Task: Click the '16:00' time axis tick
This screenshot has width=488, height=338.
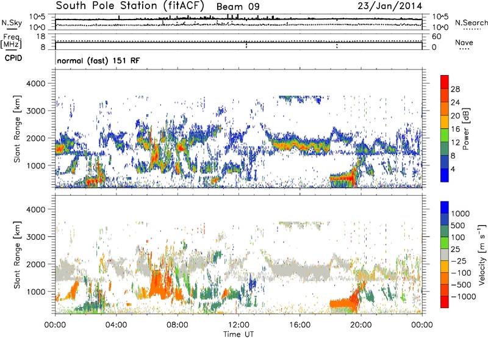Action: pos(300,325)
